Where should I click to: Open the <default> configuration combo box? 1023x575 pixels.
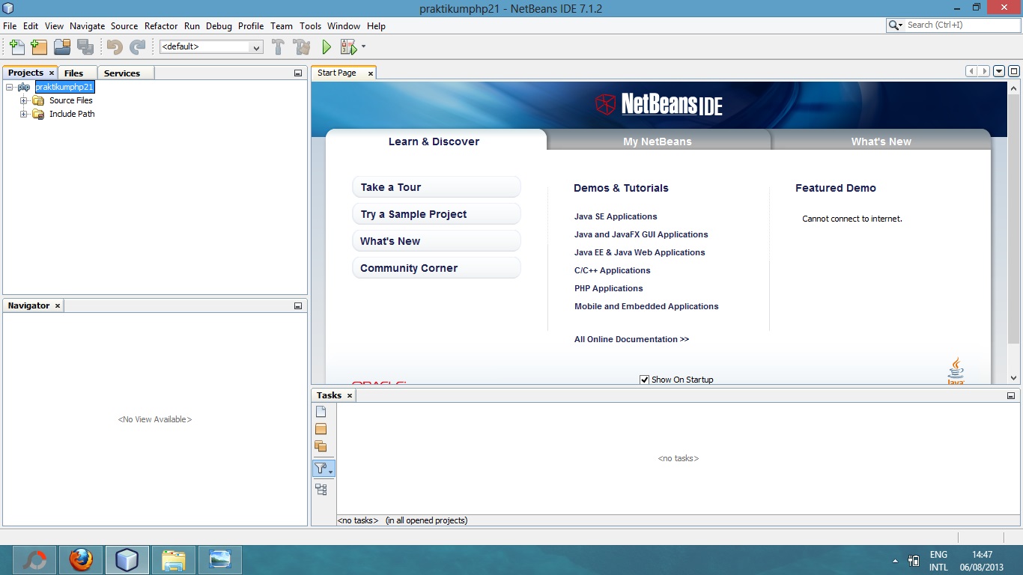tap(211, 46)
